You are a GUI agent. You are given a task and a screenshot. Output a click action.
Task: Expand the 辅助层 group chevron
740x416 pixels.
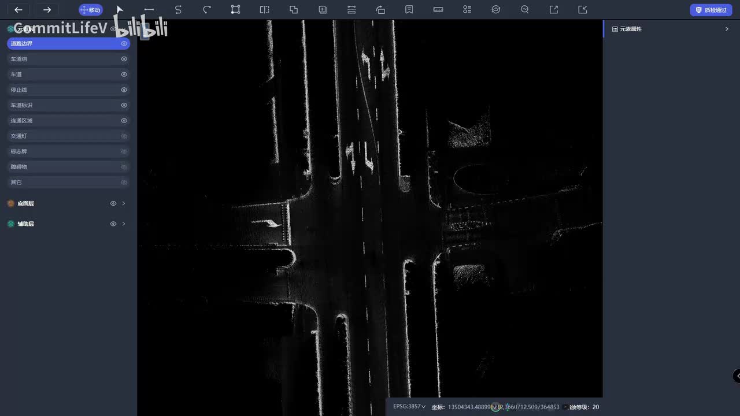click(x=124, y=224)
